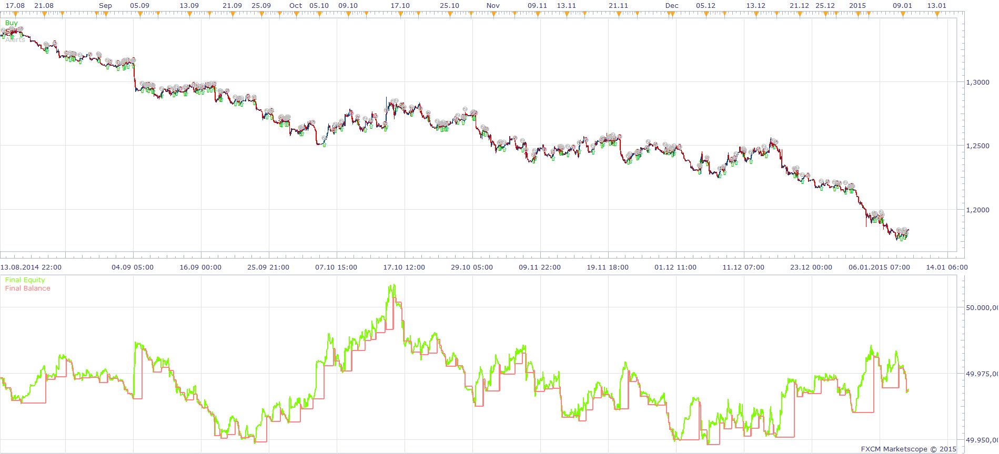
Task: Click the orange marker under Nov
Action: (x=493, y=14)
